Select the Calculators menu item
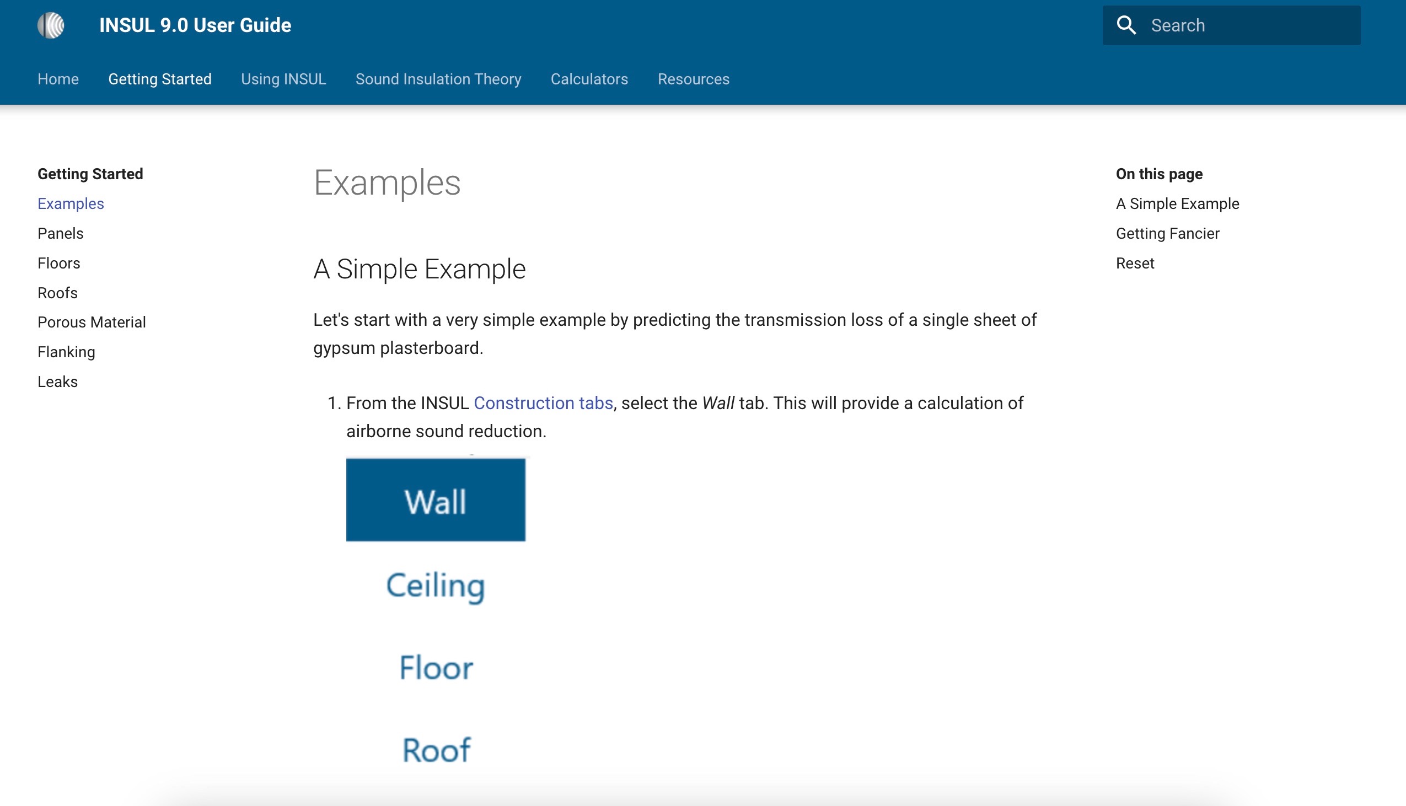Viewport: 1406px width, 806px height. click(588, 79)
